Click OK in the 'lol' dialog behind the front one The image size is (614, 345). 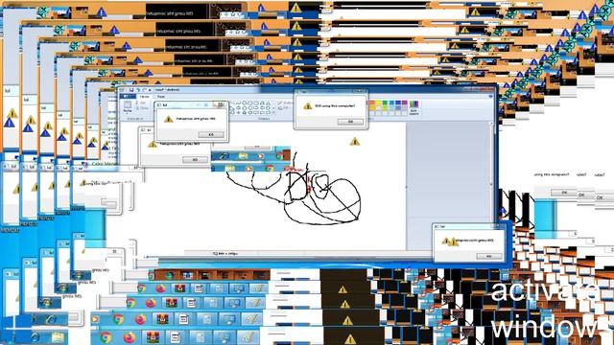point(195,160)
